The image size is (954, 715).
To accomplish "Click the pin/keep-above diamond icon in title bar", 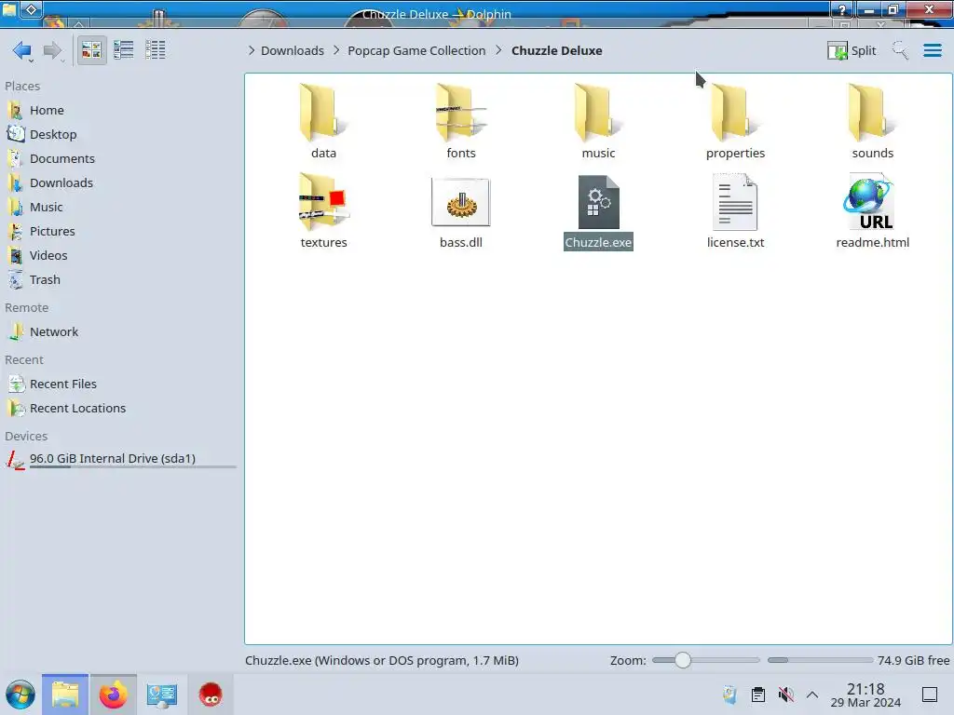I will (32, 9).
